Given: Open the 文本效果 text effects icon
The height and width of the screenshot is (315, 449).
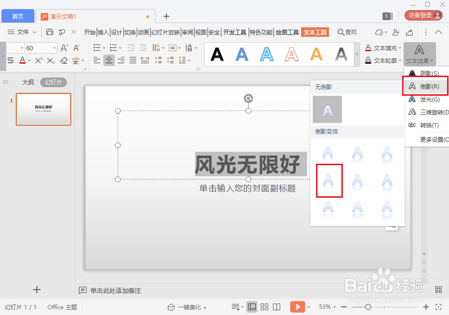Looking at the screenshot, I should (x=419, y=52).
